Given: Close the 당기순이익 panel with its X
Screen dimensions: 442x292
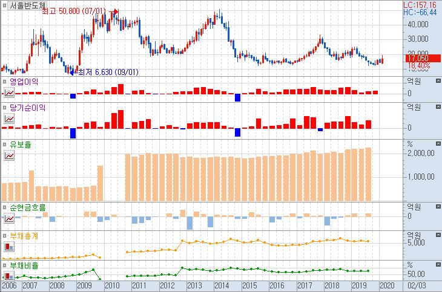Looking at the screenshot, I should point(438,107).
